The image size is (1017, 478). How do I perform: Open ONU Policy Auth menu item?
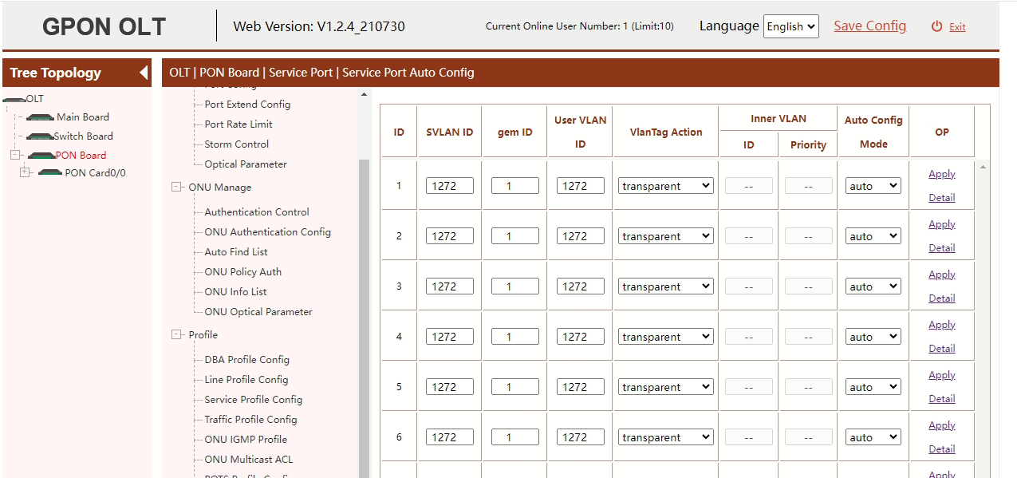243,272
